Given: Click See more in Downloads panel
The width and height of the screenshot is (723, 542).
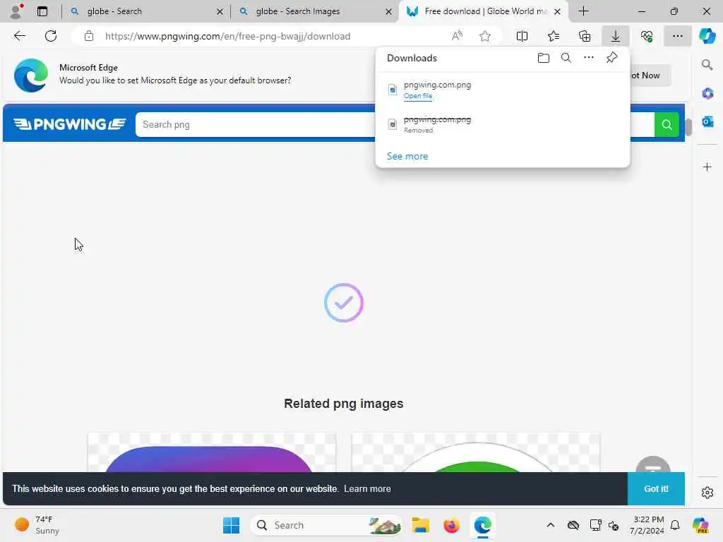Looking at the screenshot, I should [407, 156].
